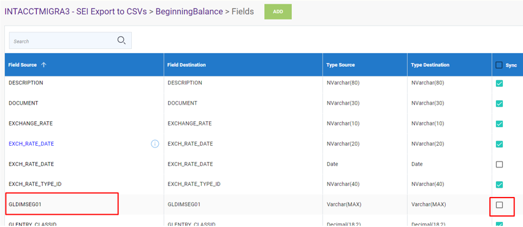Image resolution: width=523 pixels, height=227 pixels.
Task: Toggle the Sync header select-all checkbox
Action: pos(499,65)
